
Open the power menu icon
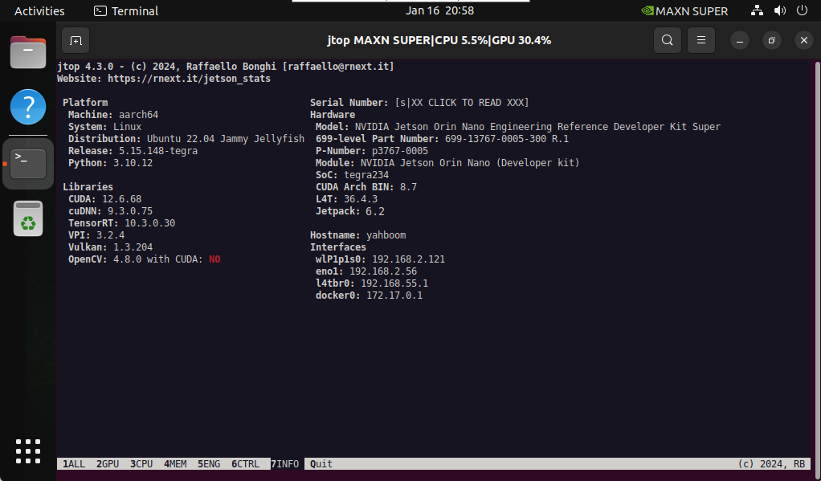coord(802,11)
